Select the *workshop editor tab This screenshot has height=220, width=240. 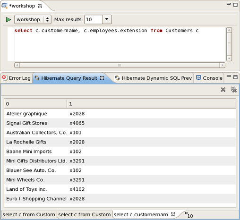[22, 6]
